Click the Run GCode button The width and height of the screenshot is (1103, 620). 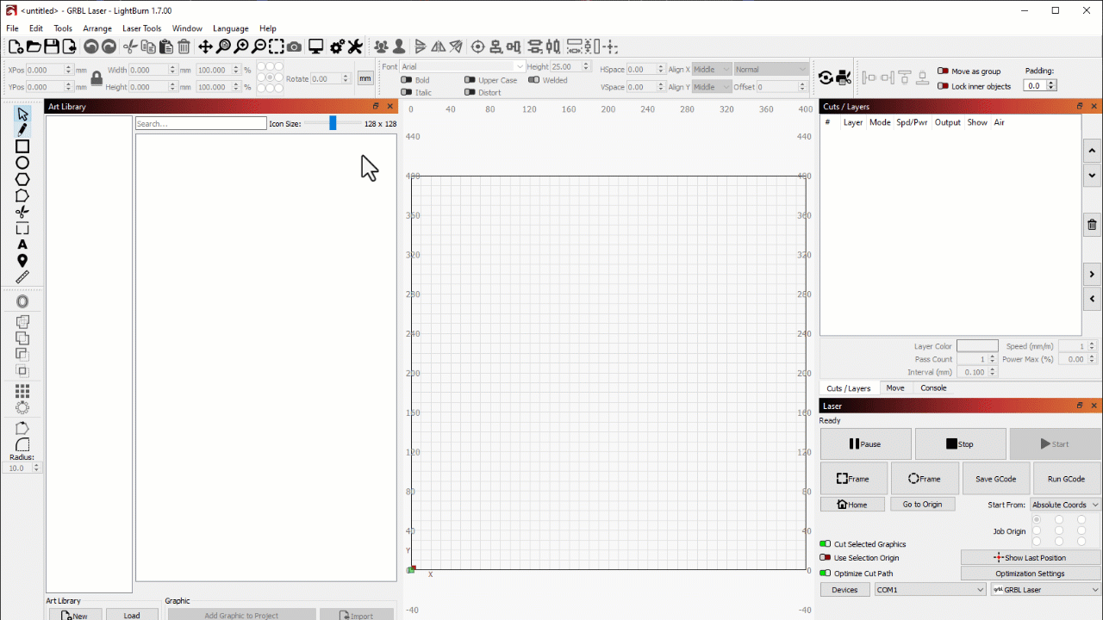[x=1065, y=478]
